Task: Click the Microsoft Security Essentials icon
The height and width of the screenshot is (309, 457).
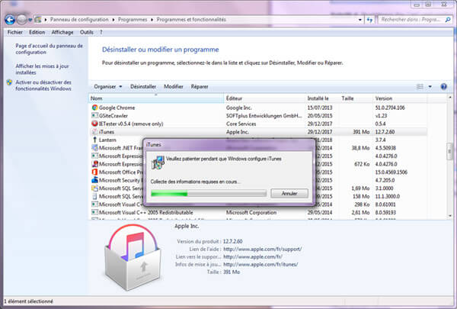Action: [94, 180]
